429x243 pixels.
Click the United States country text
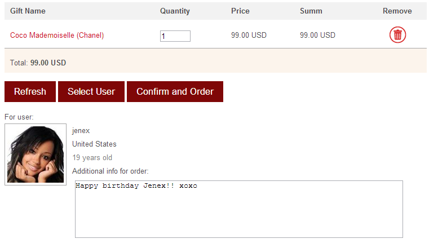pos(94,144)
